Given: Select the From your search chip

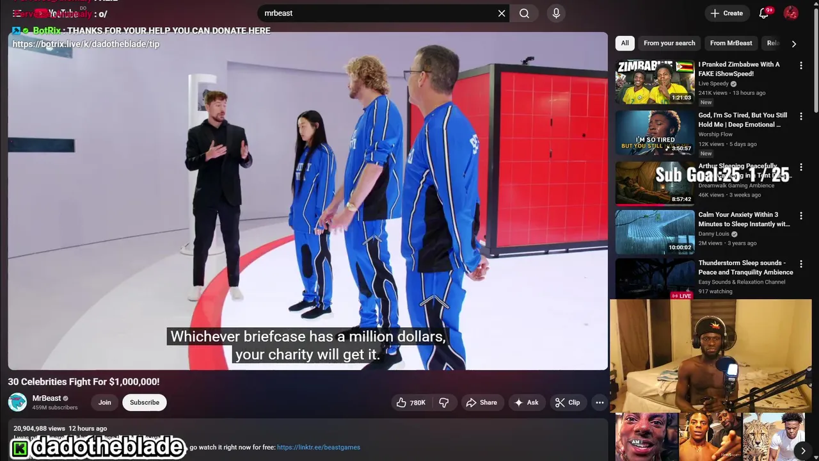Looking at the screenshot, I should click(669, 43).
